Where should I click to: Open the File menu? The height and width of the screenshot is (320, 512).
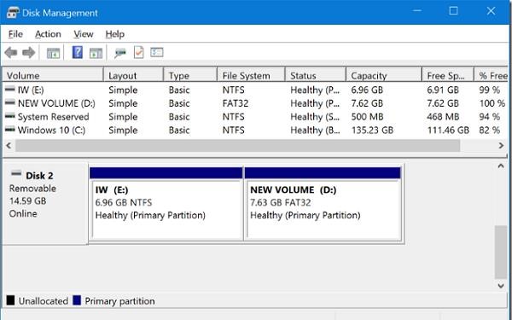click(15, 34)
